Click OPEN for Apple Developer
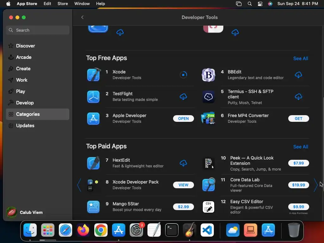Image resolution: width=324 pixels, height=243 pixels. pos(183,119)
